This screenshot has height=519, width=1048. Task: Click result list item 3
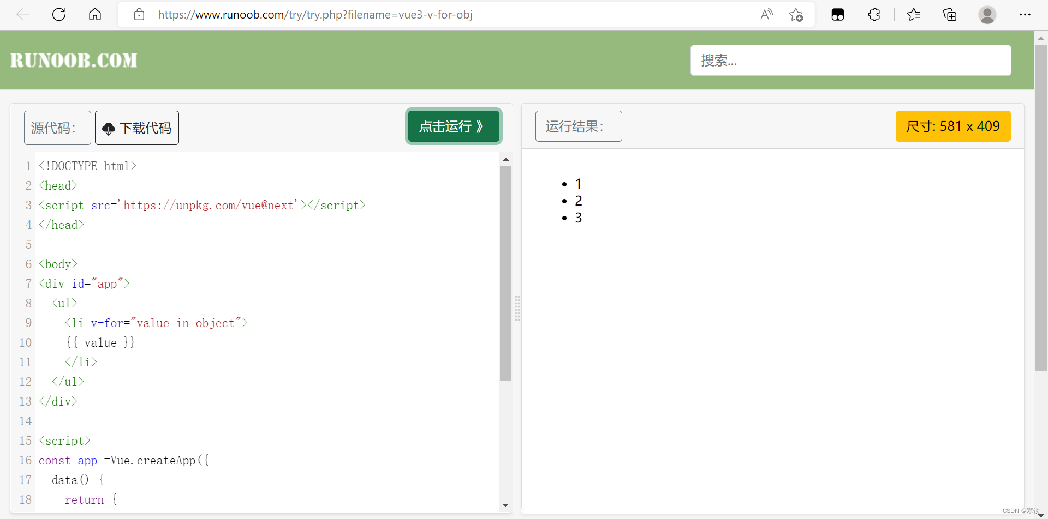579,218
